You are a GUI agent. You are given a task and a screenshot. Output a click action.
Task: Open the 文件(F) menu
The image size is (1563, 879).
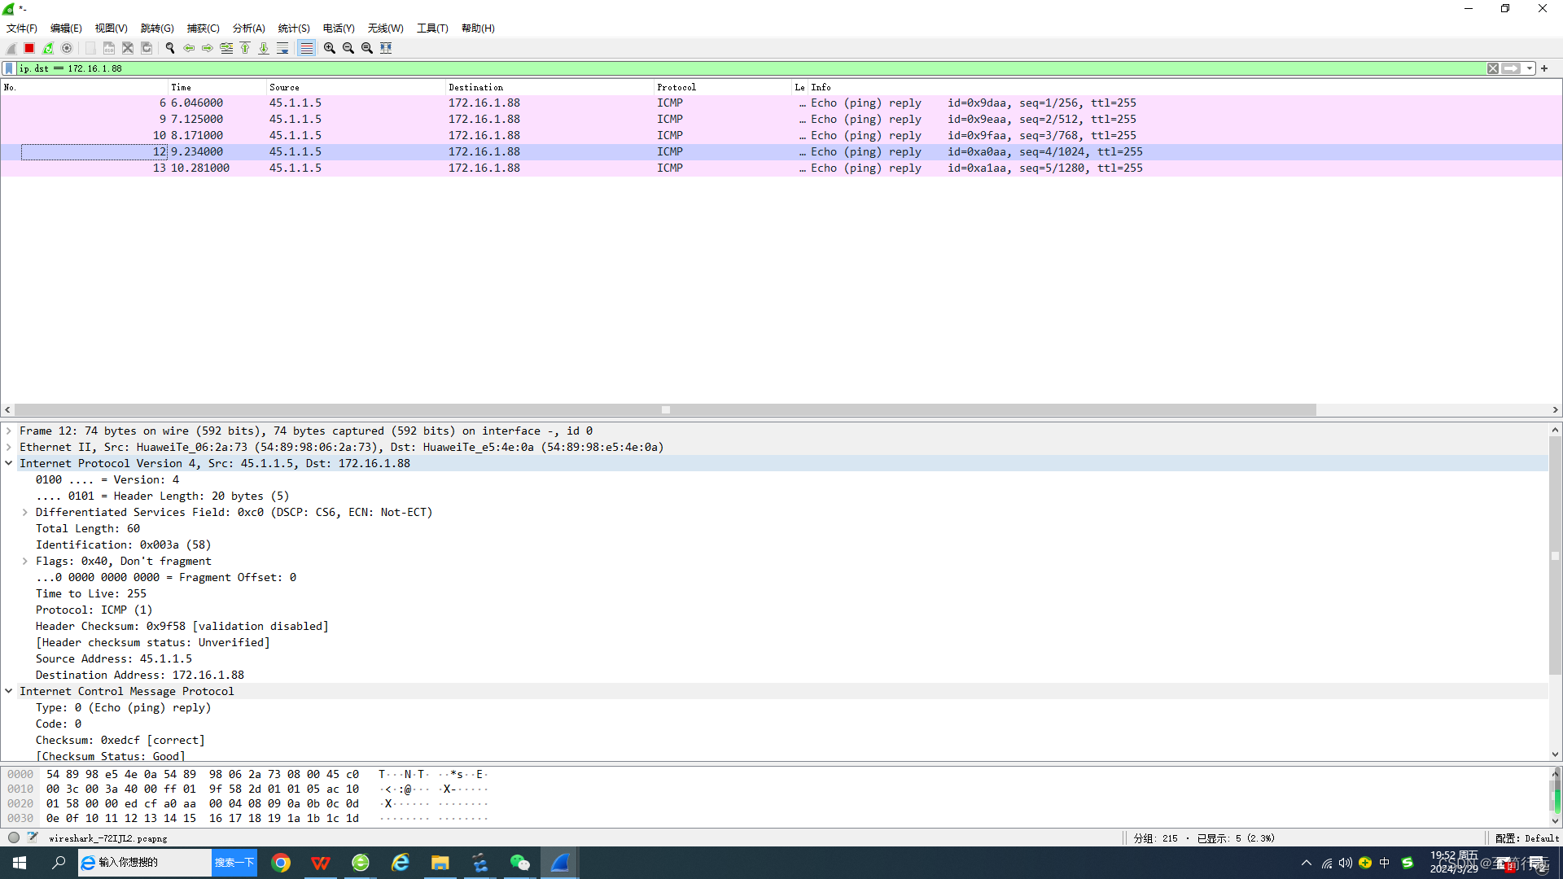(22, 28)
